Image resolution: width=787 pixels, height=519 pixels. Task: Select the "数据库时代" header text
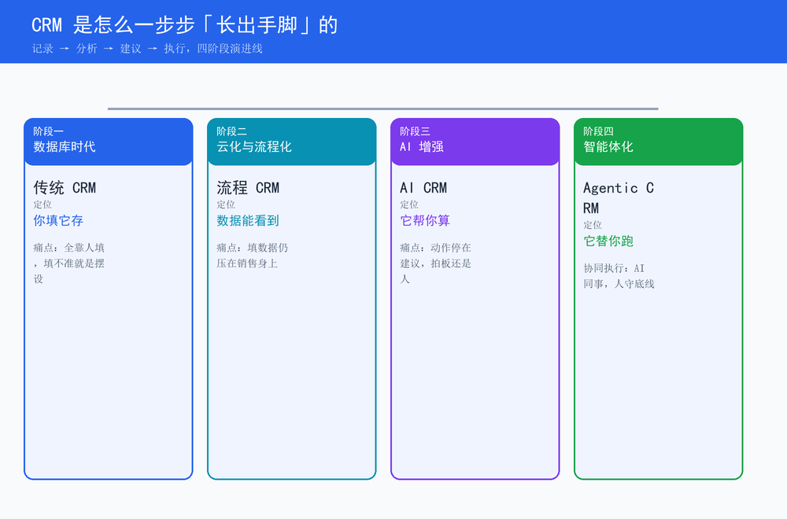[65, 146]
